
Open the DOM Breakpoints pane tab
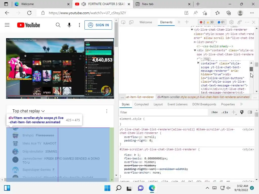pyautogui.click(x=204, y=104)
